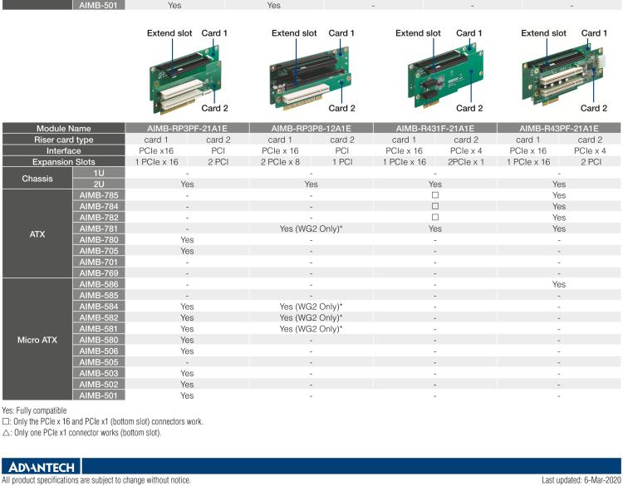Click the 'Yes (WG2 Only)*' cell for AIMB-584
The width and height of the screenshot is (623, 491).
tap(311, 307)
